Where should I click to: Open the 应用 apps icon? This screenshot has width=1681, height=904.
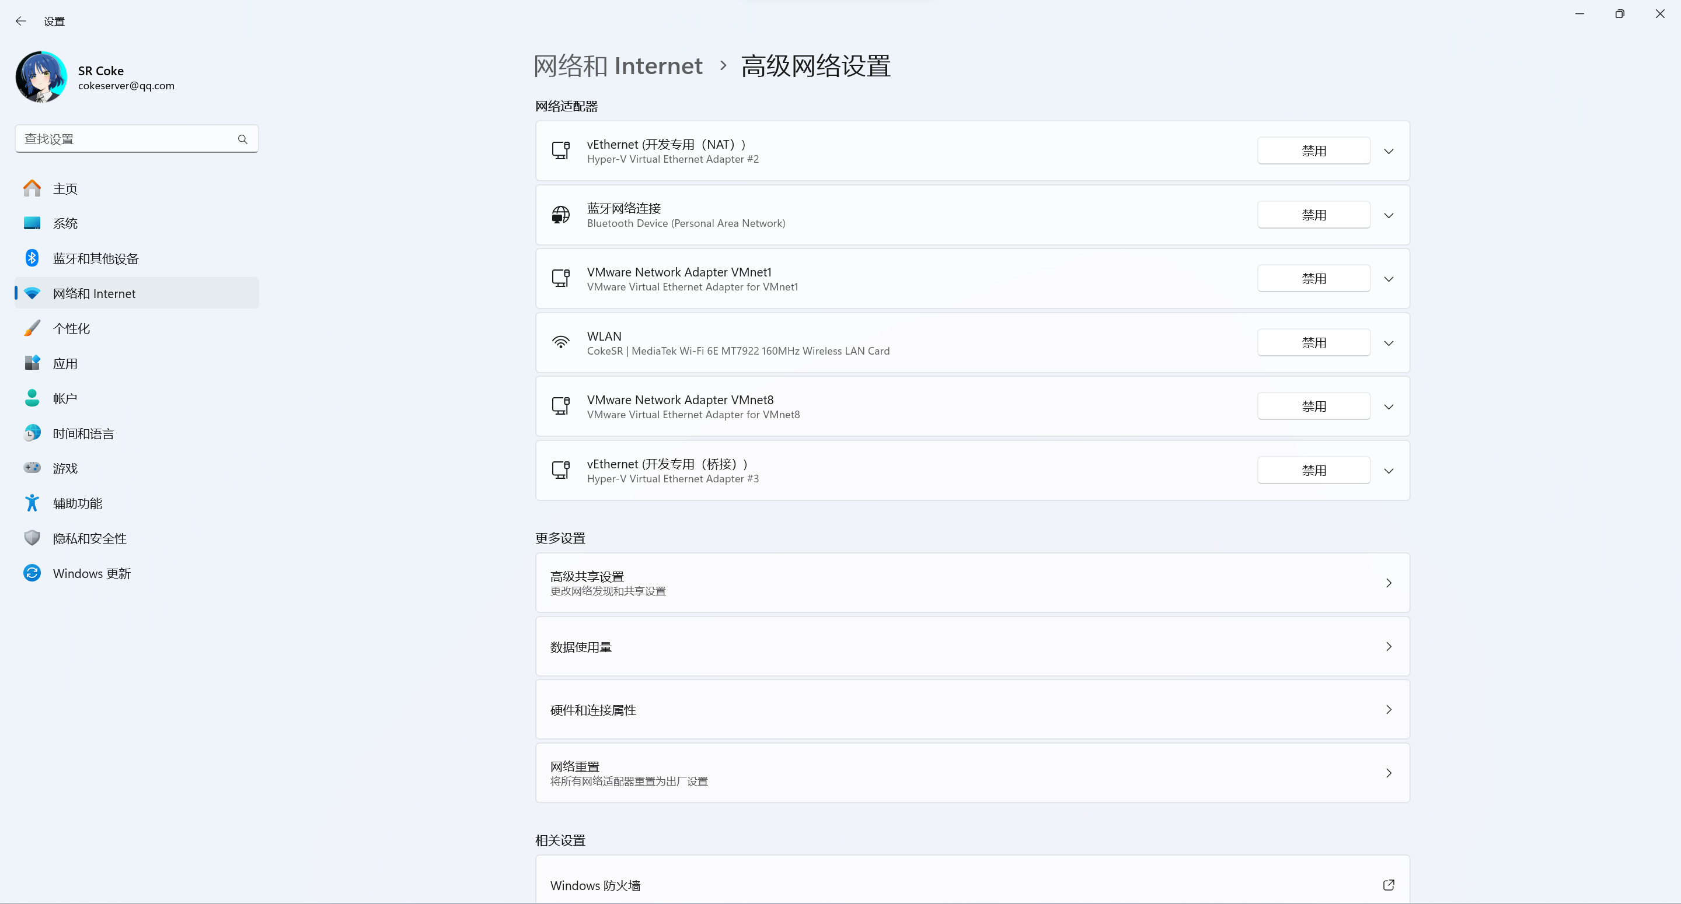coord(32,363)
